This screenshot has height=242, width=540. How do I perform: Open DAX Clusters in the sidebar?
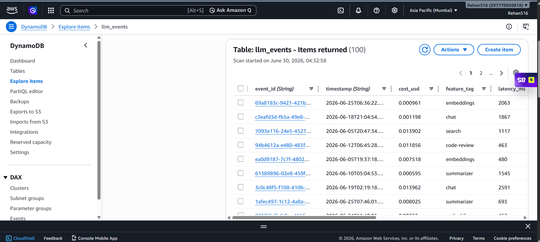point(19,188)
